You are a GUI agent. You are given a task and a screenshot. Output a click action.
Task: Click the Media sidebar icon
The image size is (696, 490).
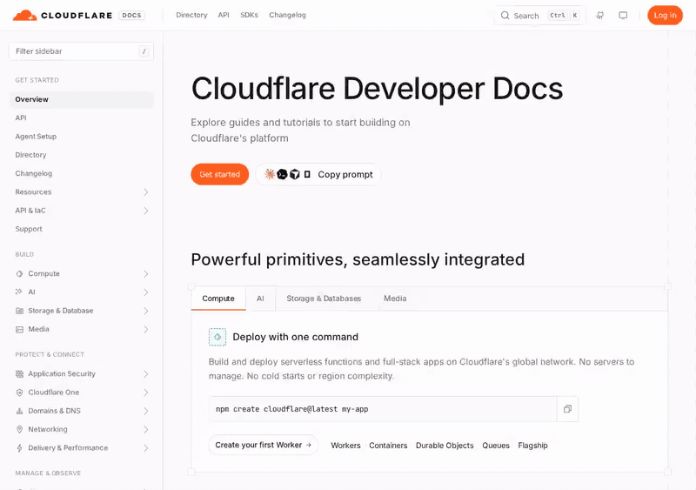[19, 329]
